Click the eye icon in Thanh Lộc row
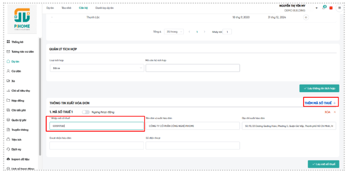 [306, 17]
